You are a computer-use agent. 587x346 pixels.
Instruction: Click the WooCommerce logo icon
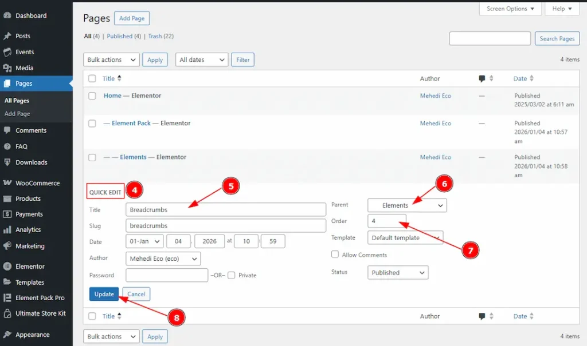click(x=7, y=182)
